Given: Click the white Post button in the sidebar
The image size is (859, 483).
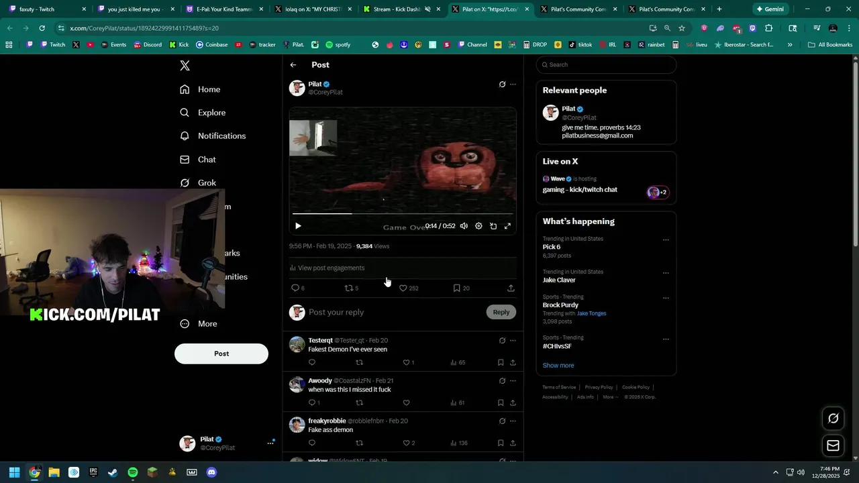Looking at the screenshot, I should point(221,354).
